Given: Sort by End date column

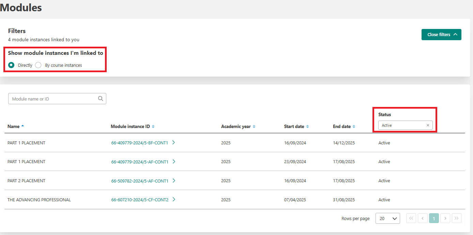Looking at the screenshot, I should pyautogui.click(x=354, y=127).
